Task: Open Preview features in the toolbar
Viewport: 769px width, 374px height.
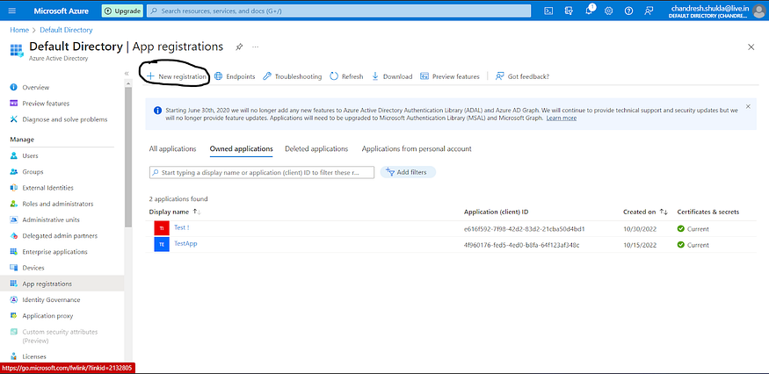Action: (x=450, y=76)
